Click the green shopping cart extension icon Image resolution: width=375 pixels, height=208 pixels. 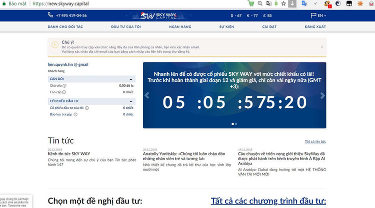click(x=251, y=3)
